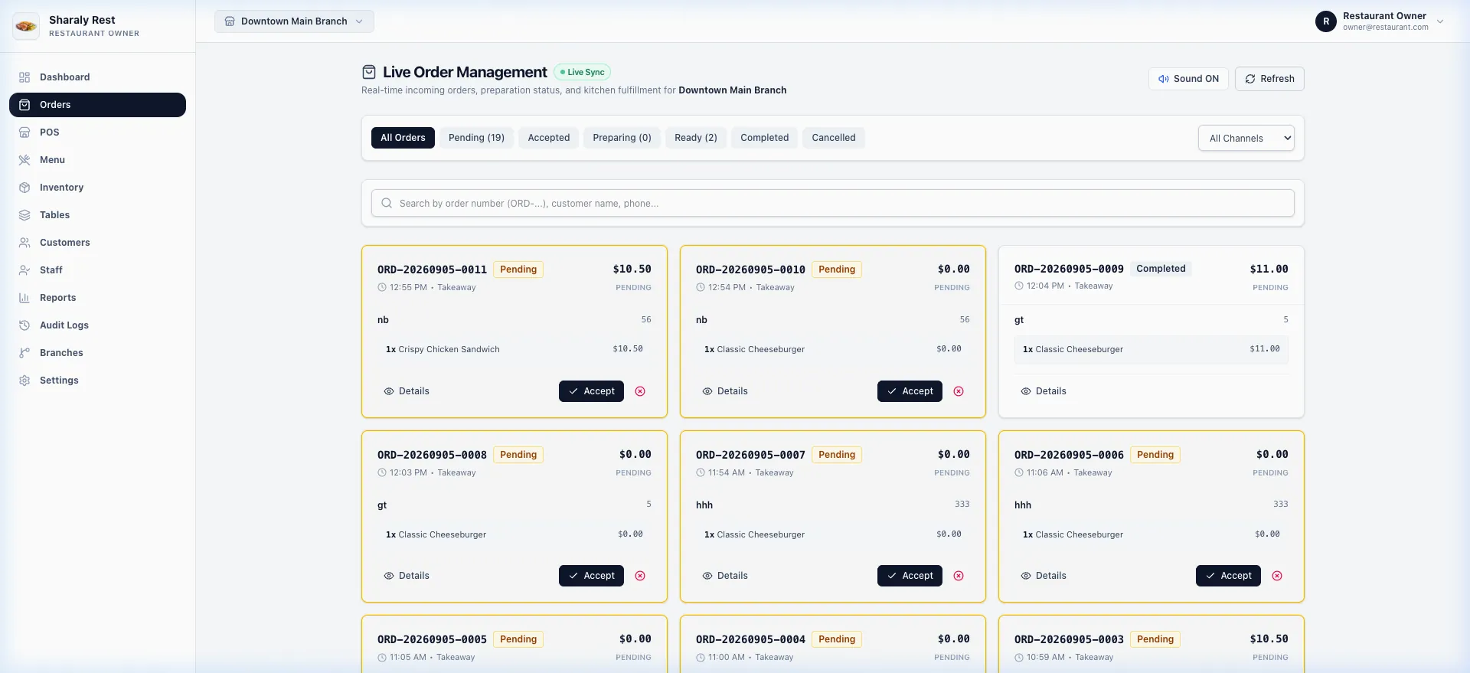Accept order ORD-20260905-0010
The image size is (1470, 673).
click(910, 391)
